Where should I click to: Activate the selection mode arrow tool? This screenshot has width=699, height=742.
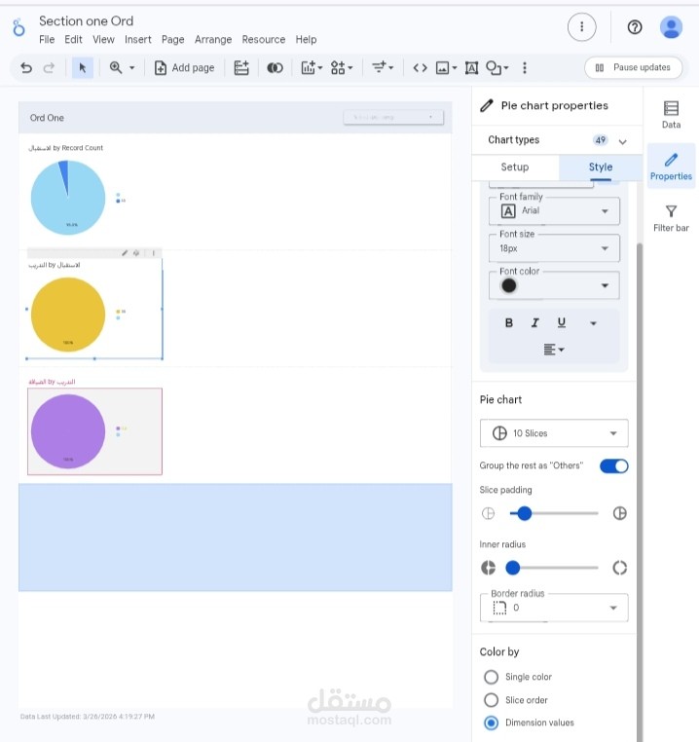click(x=83, y=68)
